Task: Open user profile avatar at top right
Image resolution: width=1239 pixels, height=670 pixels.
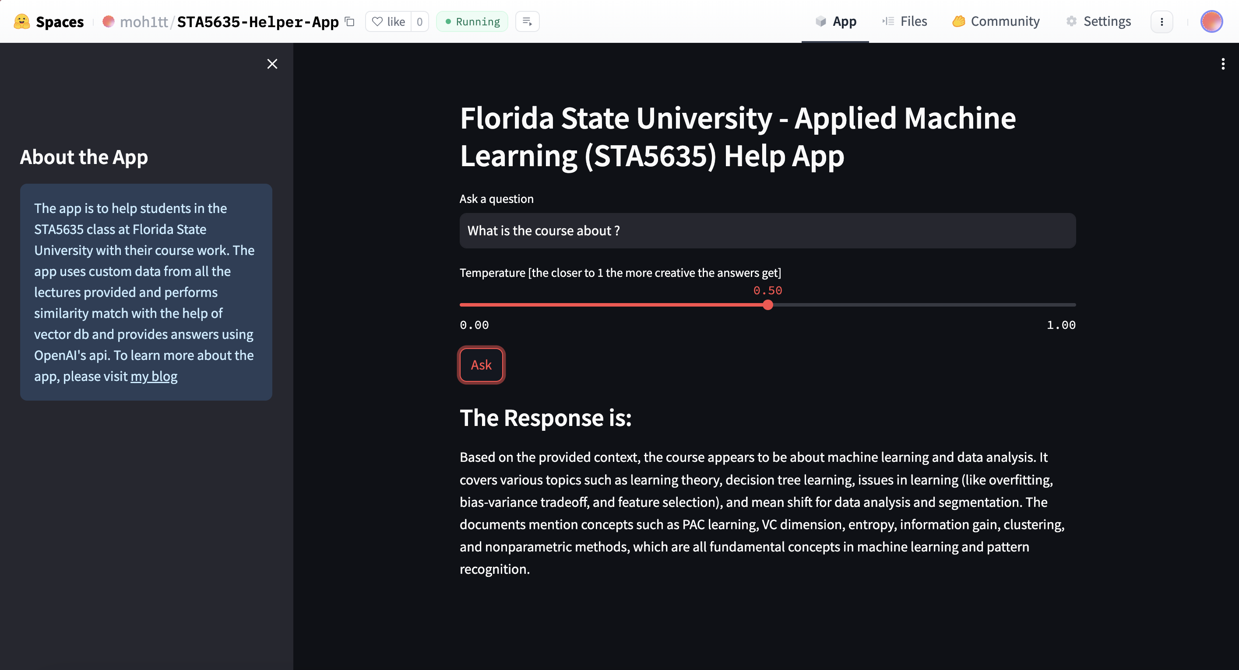Action: [x=1211, y=21]
